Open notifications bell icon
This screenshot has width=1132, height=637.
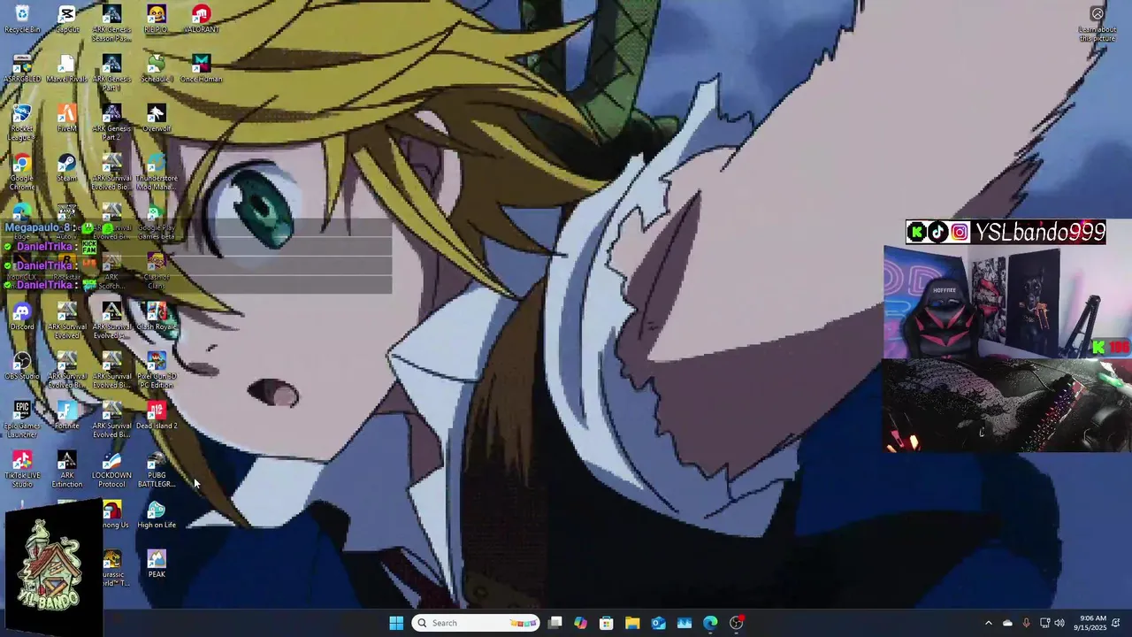pos(1116,623)
